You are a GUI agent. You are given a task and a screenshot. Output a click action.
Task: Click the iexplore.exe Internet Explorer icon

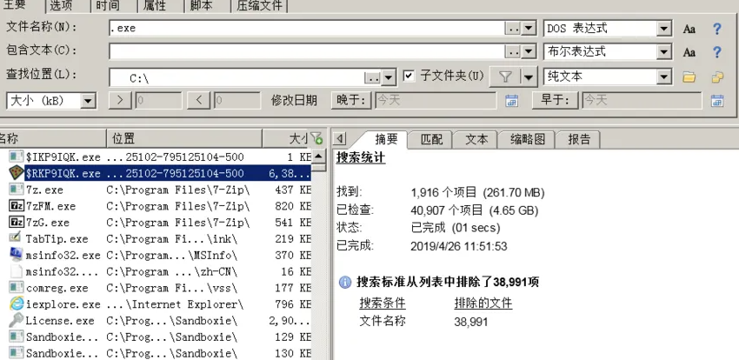point(17,304)
